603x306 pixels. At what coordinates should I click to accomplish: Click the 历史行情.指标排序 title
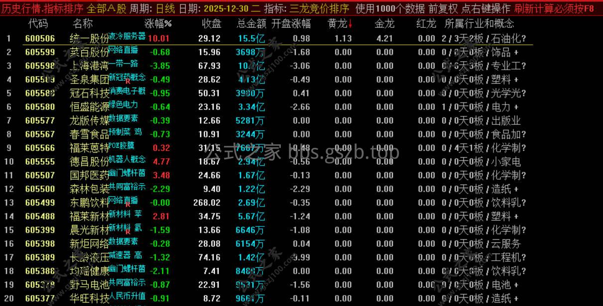click(42, 8)
